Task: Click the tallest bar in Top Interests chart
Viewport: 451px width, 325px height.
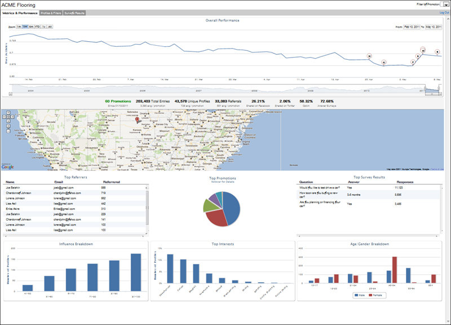Action: [170, 269]
